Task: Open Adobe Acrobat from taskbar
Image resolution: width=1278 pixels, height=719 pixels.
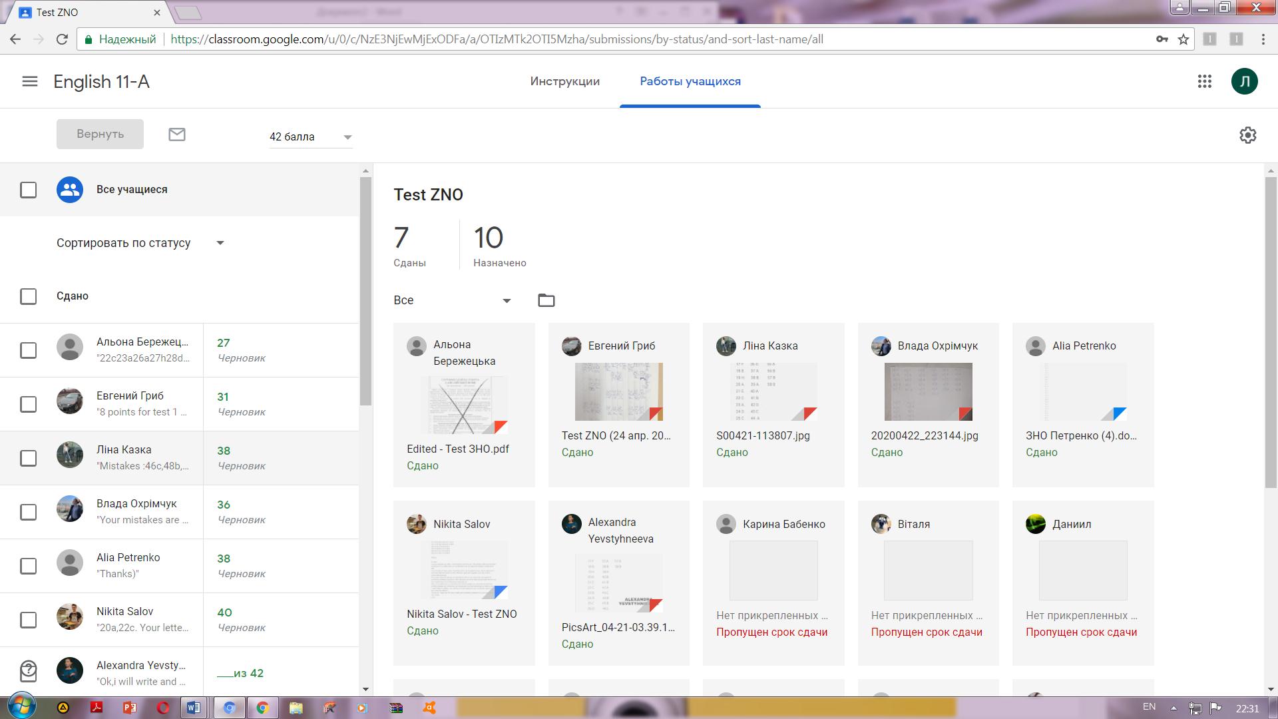Action: click(97, 708)
